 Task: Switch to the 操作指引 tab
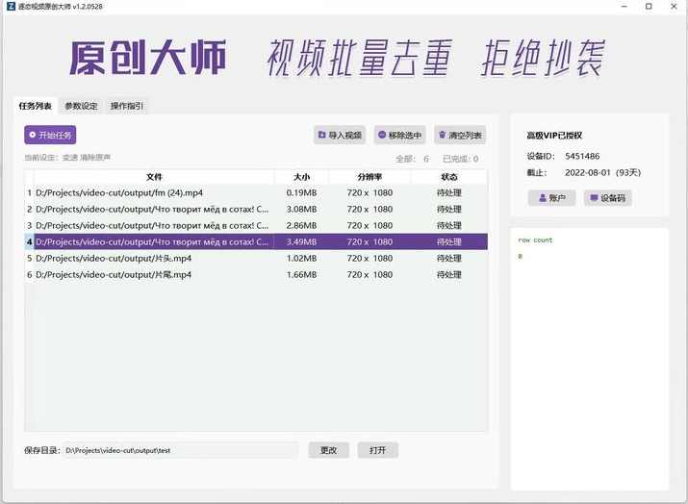point(127,106)
